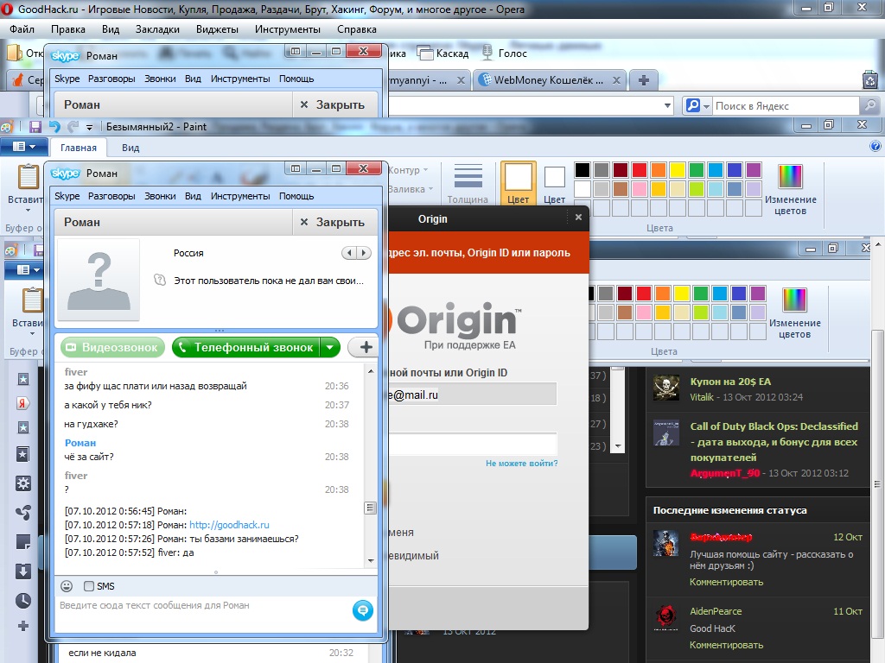
Task: Open the quick access customize arrow in Paint title
Action: [x=89, y=128]
